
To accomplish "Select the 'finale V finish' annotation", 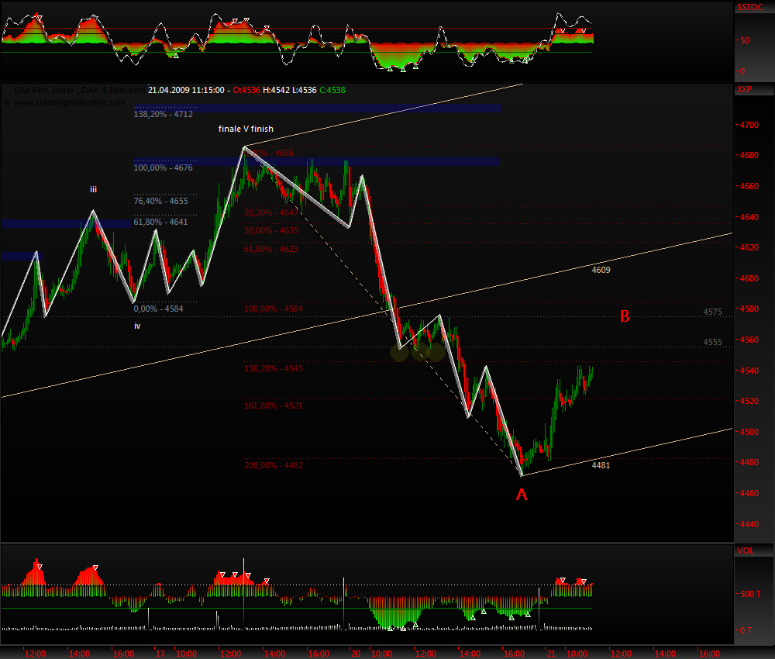I will point(246,129).
